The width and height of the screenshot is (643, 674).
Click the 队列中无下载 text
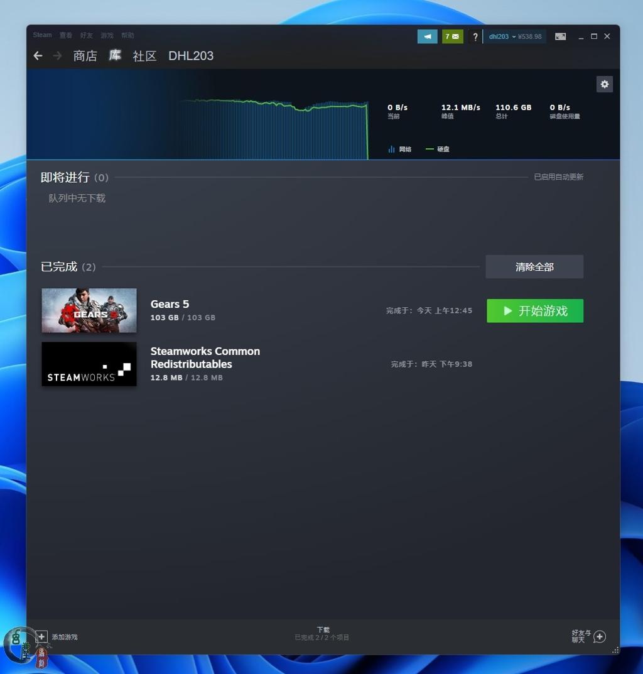77,198
